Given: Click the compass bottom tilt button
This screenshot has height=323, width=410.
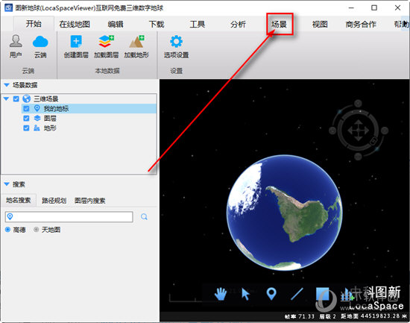Looking at the screenshot, I should click(x=358, y=157).
